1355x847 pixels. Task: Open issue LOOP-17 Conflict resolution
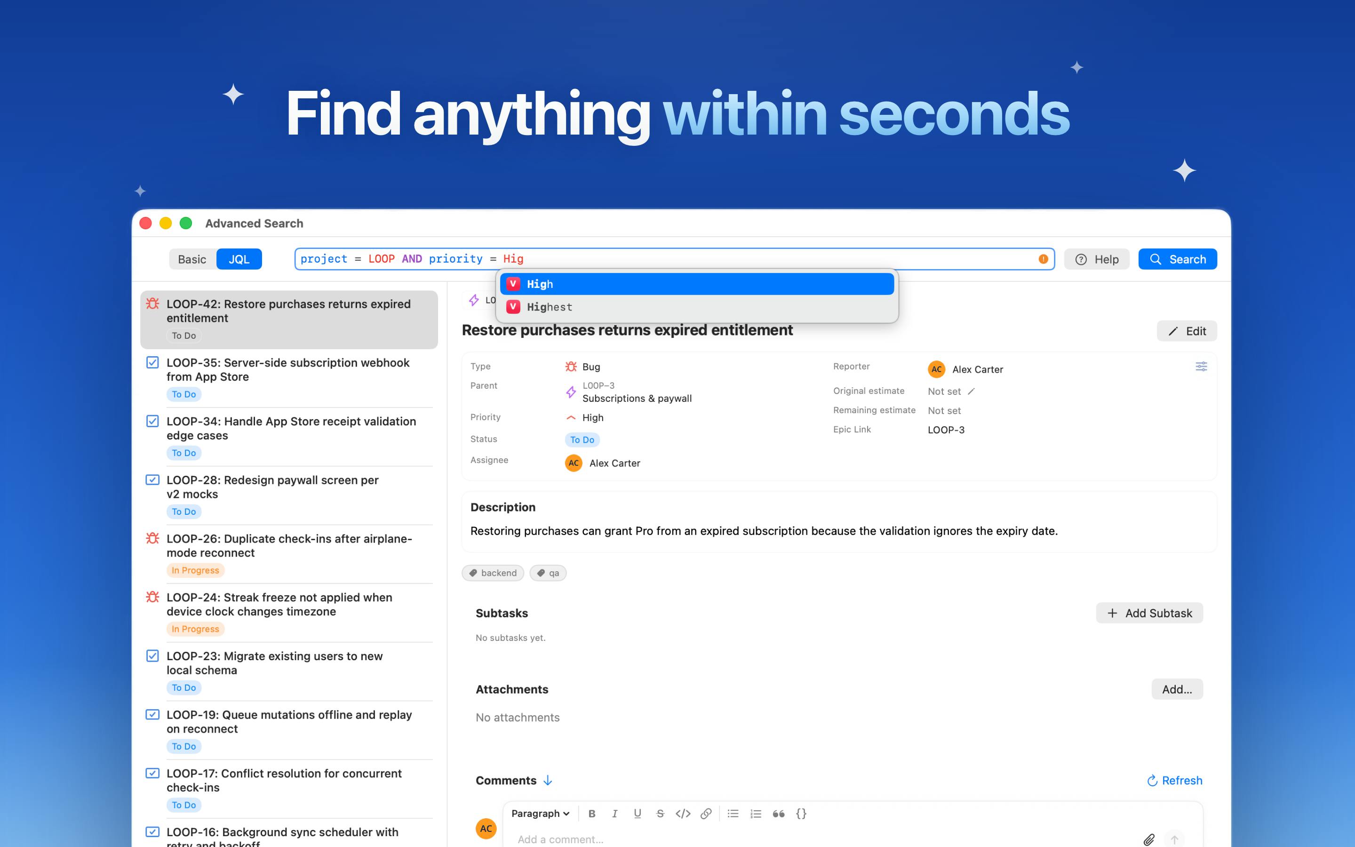point(289,789)
